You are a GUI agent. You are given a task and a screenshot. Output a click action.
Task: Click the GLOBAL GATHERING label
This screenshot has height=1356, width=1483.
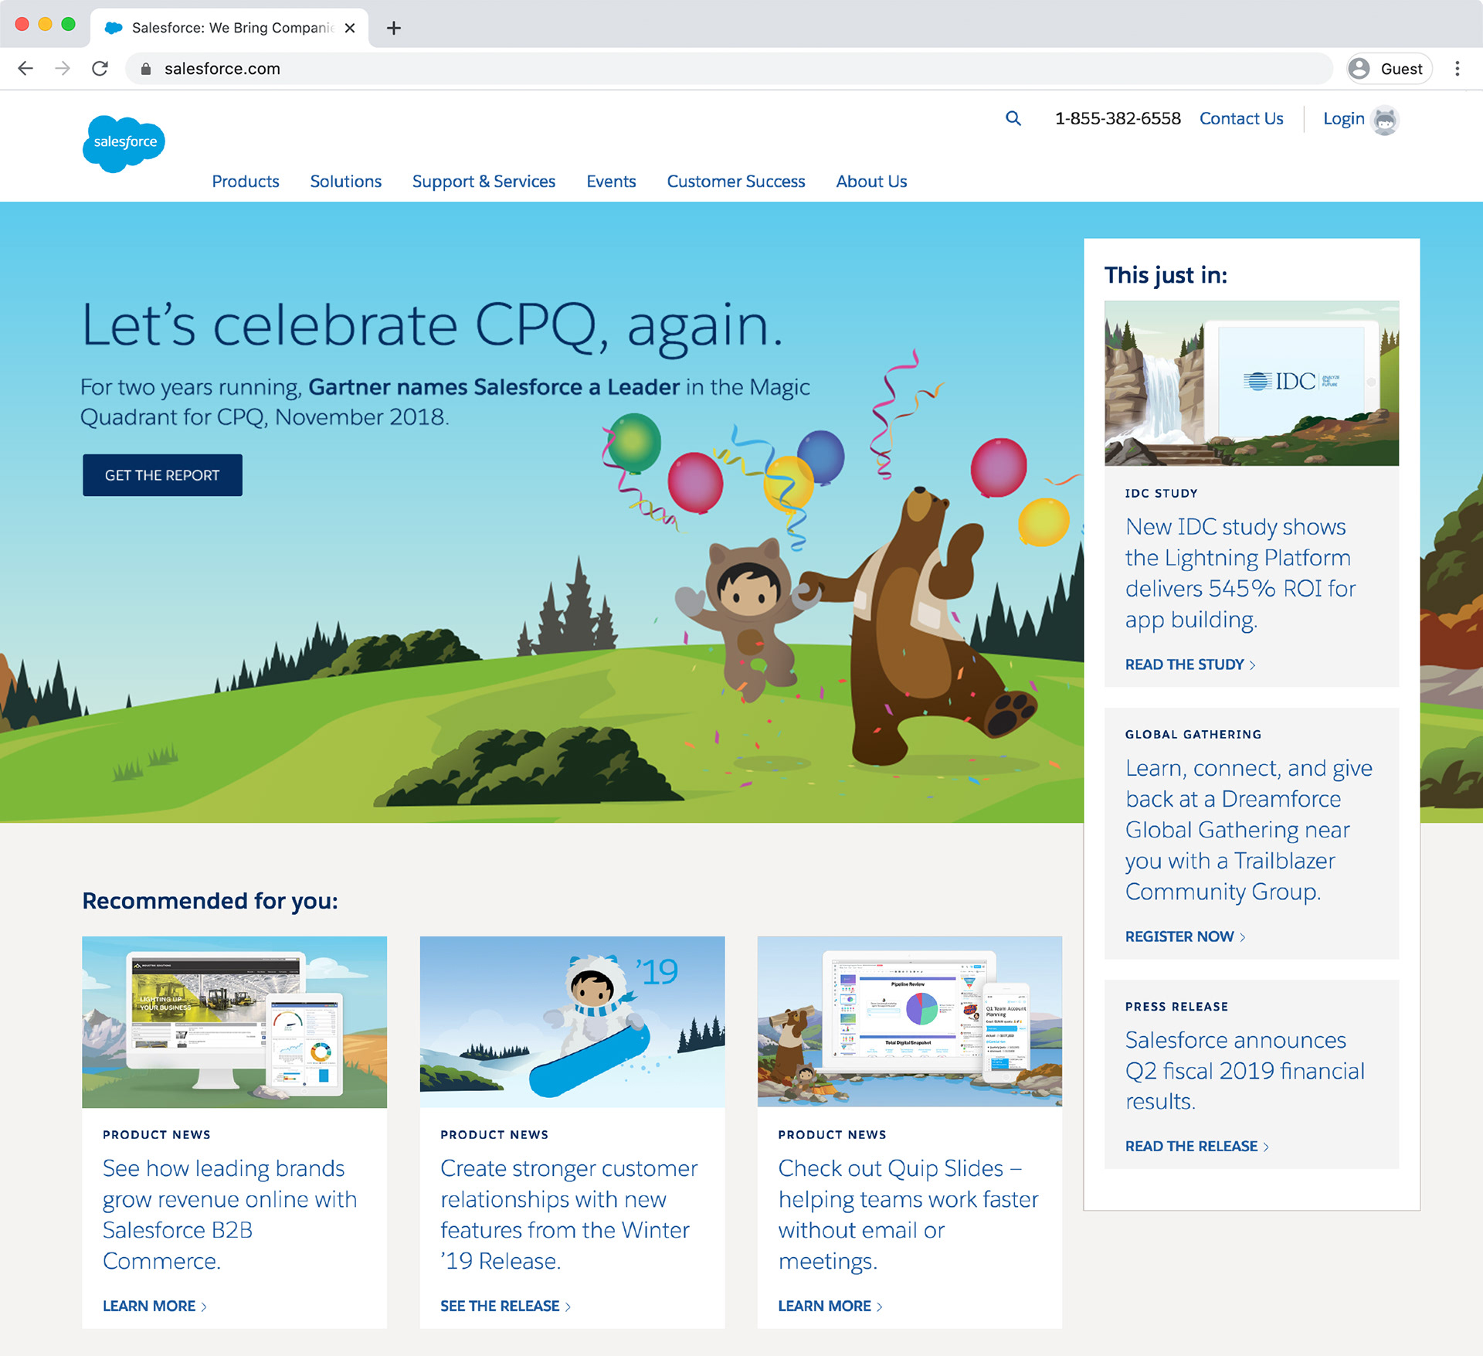1193,734
